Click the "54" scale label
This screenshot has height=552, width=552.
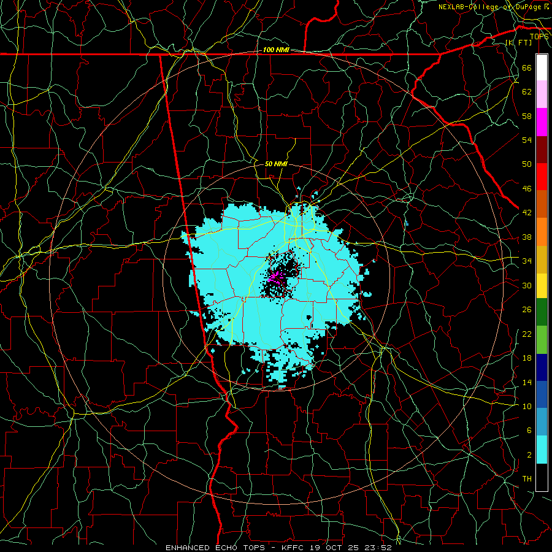coord(527,140)
